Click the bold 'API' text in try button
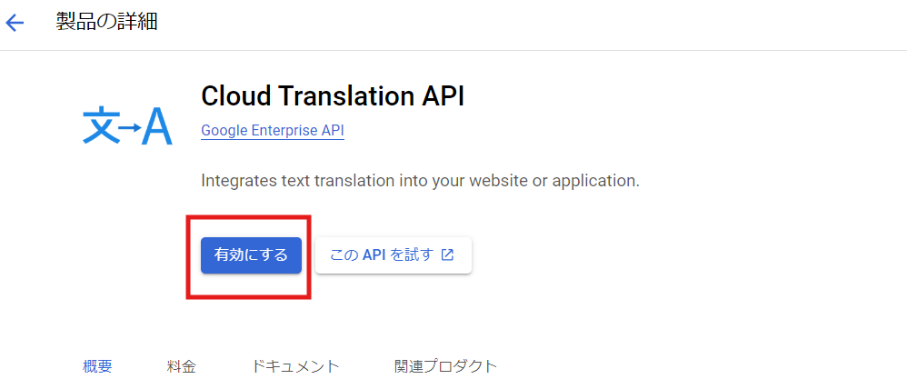The width and height of the screenshot is (907, 379). 374,255
